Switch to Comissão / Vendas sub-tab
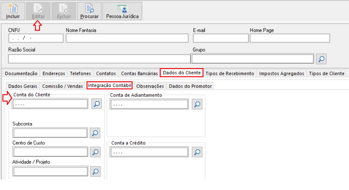 coord(62,86)
